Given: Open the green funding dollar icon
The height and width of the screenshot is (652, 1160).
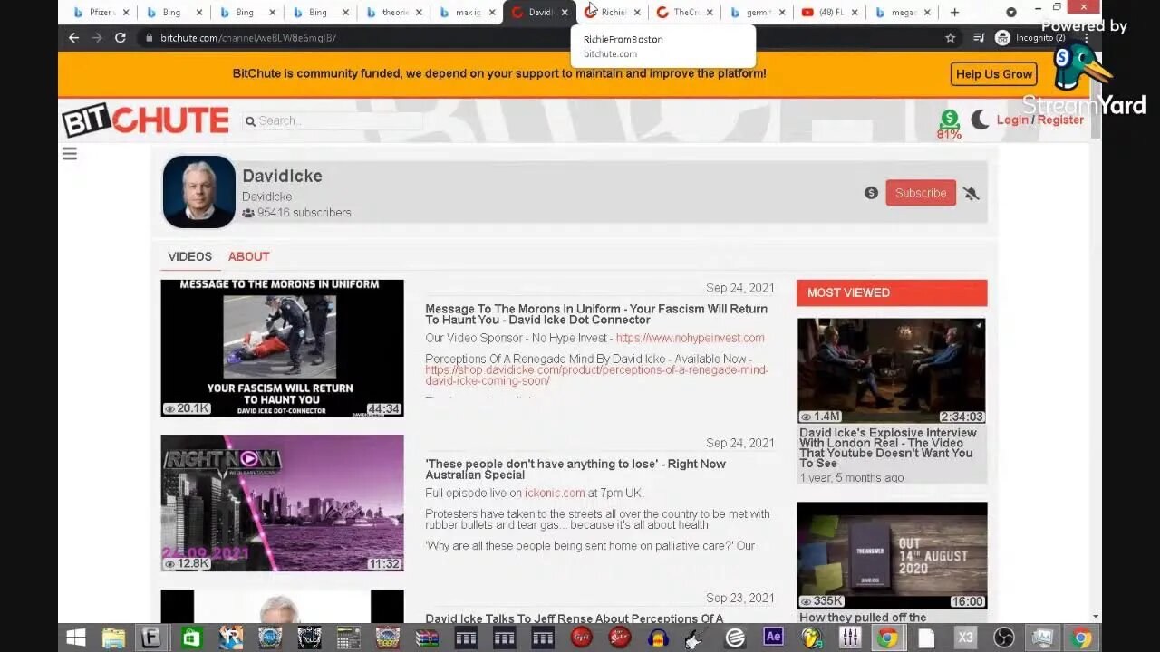Looking at the screenshot, I should point(949,119).
